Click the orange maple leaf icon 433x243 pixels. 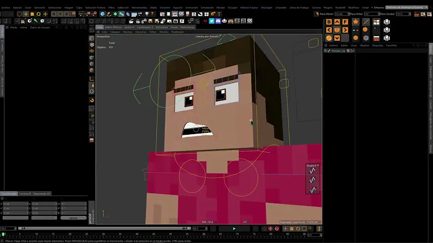[355, 22]
